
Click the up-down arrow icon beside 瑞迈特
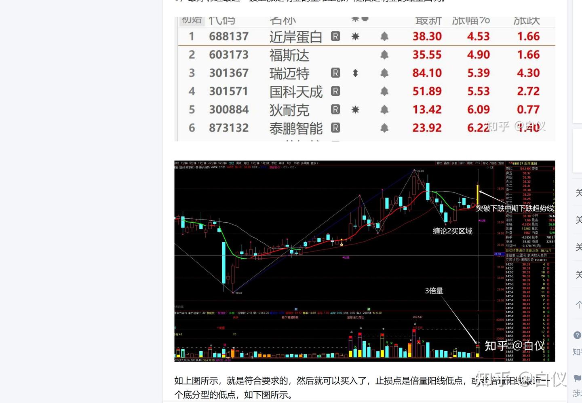pos(356,73)
